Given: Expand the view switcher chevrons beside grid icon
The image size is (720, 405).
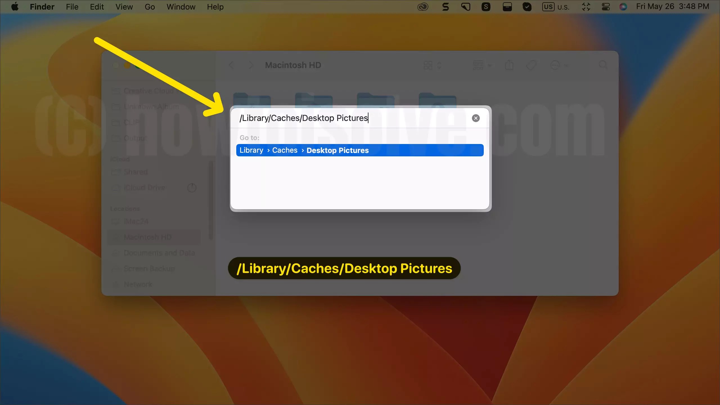Looking at the screenshot, I should point(440,65).
